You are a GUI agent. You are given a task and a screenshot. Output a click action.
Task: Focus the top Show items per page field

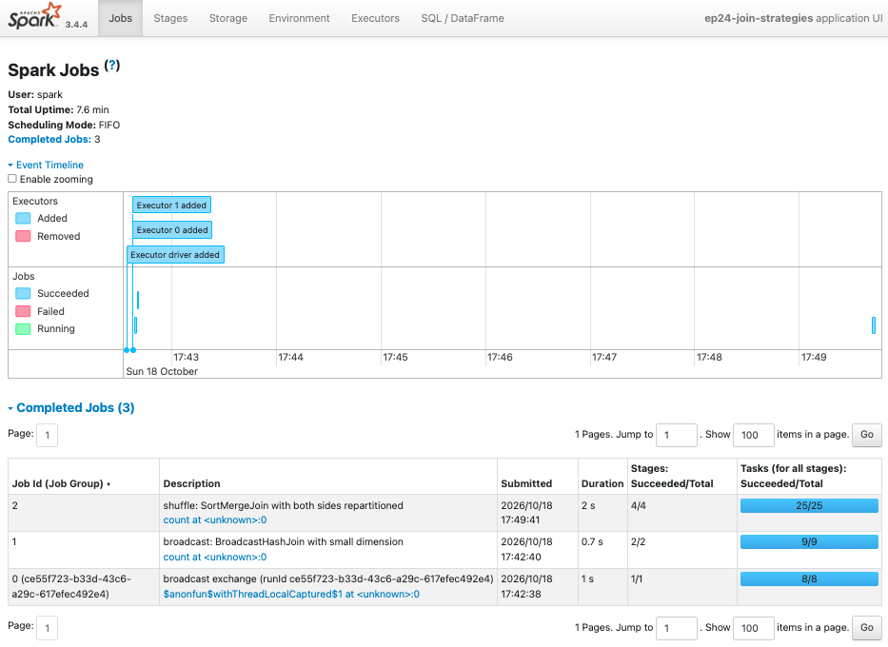pyautogui.click(x=753, y=435)
